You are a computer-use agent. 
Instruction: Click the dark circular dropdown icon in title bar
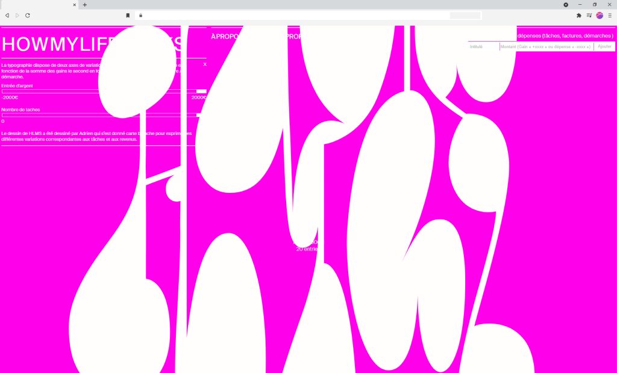(566, 5)
